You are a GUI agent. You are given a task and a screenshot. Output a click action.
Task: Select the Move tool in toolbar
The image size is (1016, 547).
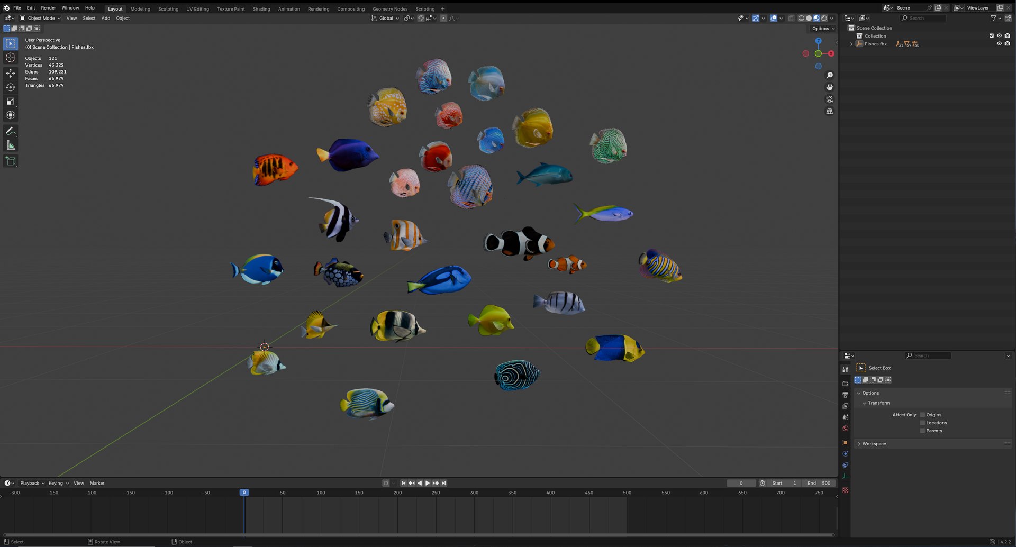(x=11, y=73)
